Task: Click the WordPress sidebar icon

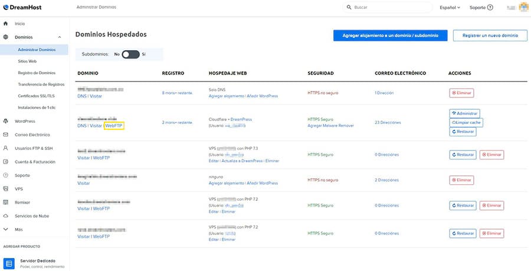Action: coord(6,121)
